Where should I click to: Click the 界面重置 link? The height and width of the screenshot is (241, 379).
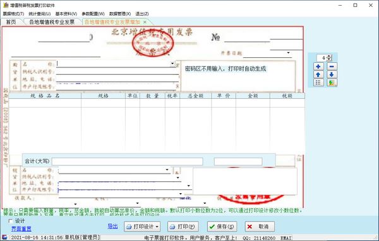[x=21, y=228]
